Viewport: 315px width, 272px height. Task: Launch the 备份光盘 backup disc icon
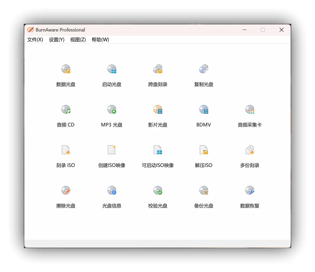[x=204, y=190]
